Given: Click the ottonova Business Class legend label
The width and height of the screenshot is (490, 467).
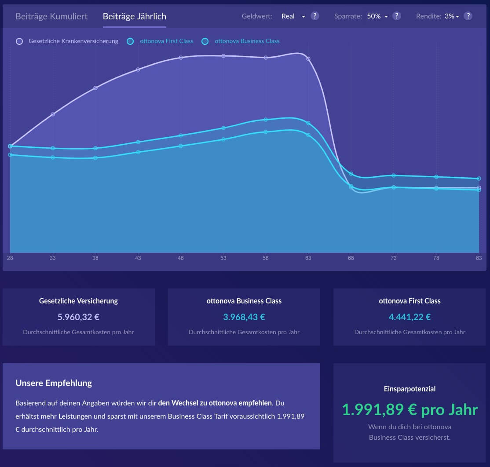Looking at the screenshot, I should tap(247, 41).
